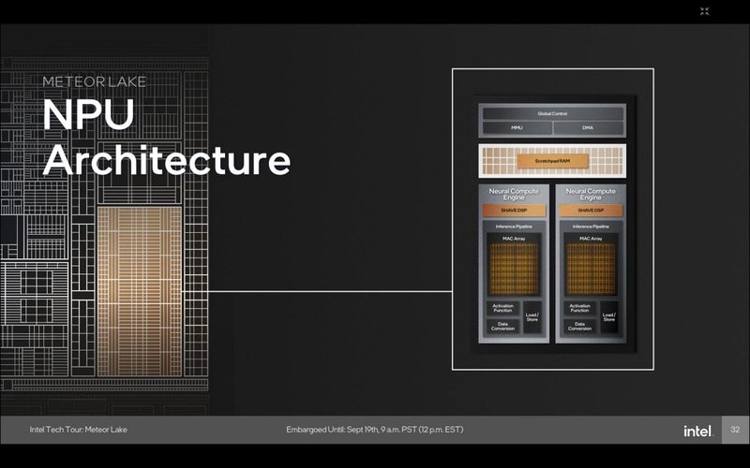
Task: Select the right Activation Function block
Action: pos(579,308)
